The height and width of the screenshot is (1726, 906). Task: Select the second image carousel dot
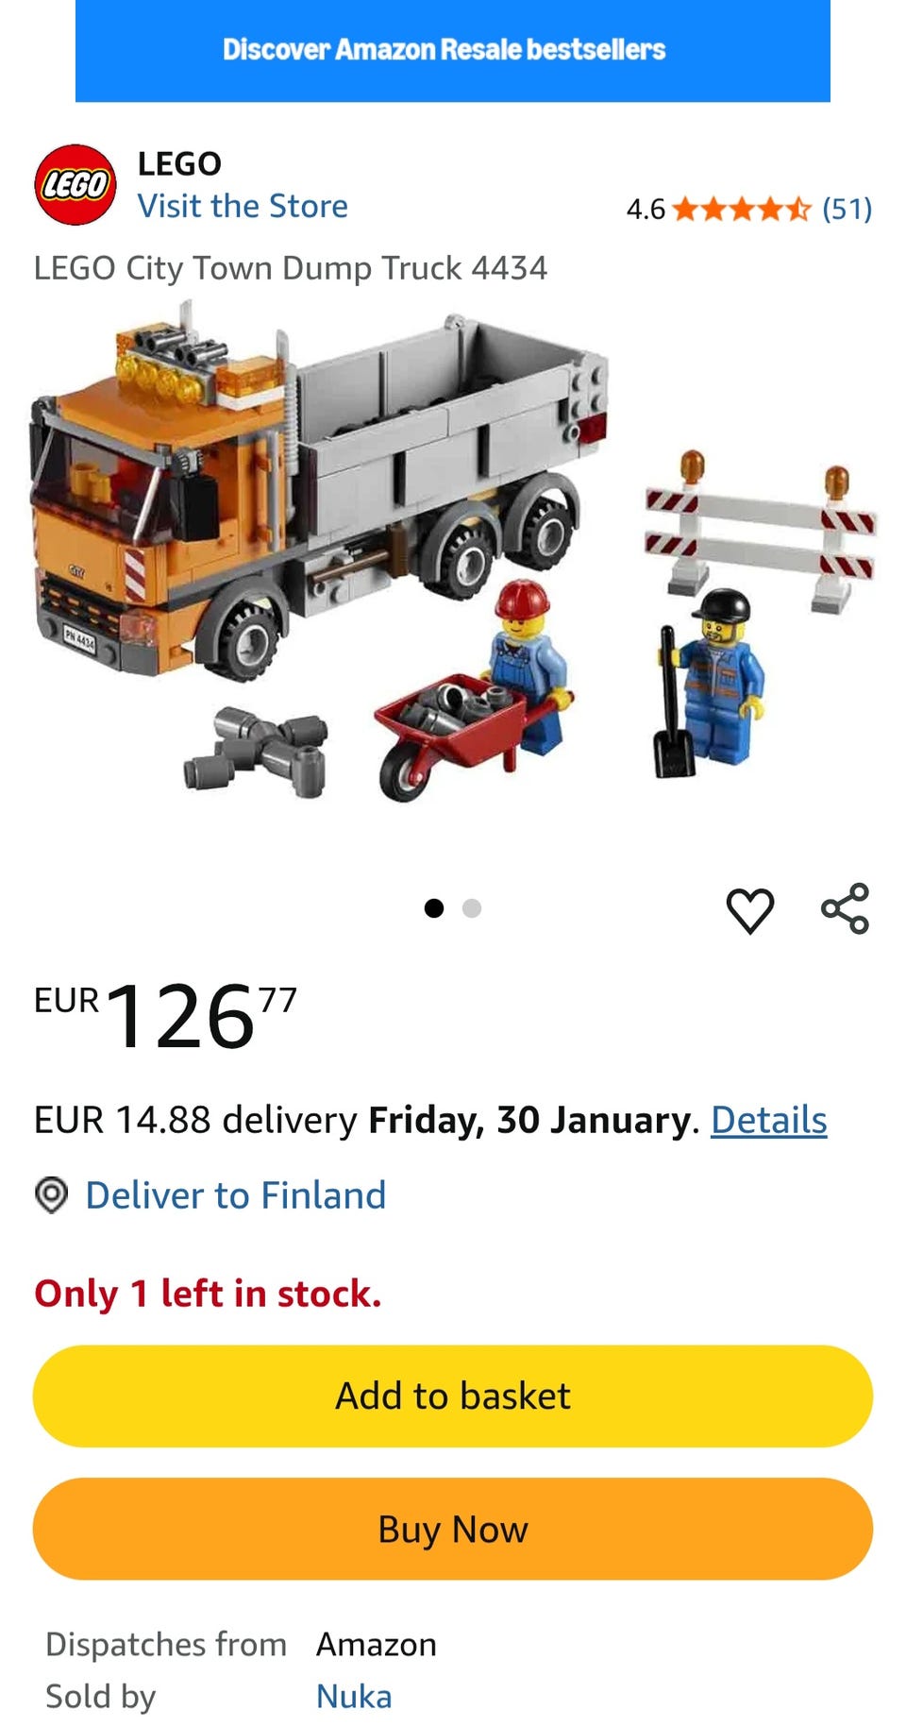(472, 908)
